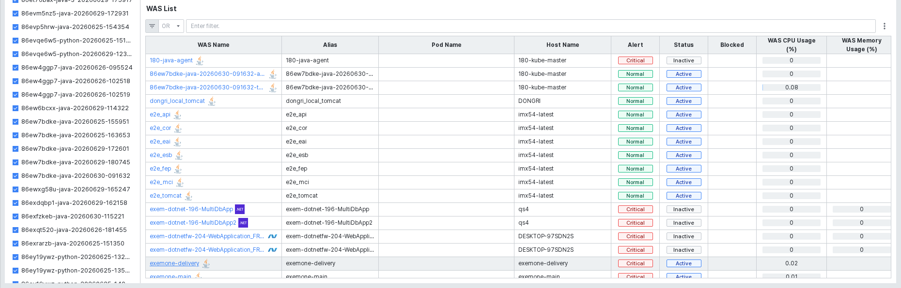
Task: Open the vertical three-dot menu for WAS List
Action: [x=884, y=26]
